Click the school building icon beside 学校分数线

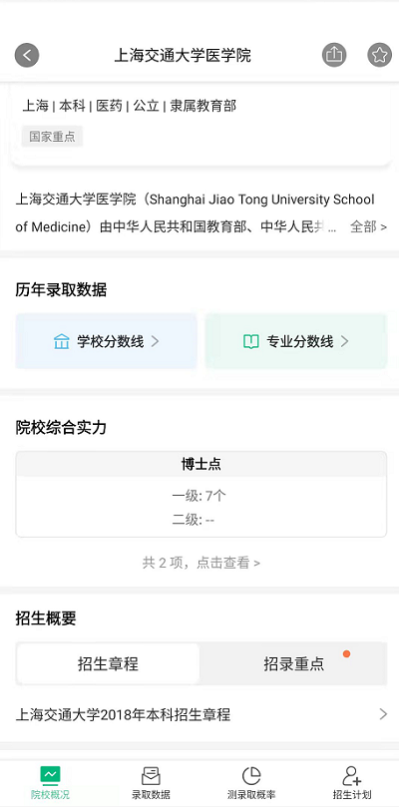pos(61,342)
